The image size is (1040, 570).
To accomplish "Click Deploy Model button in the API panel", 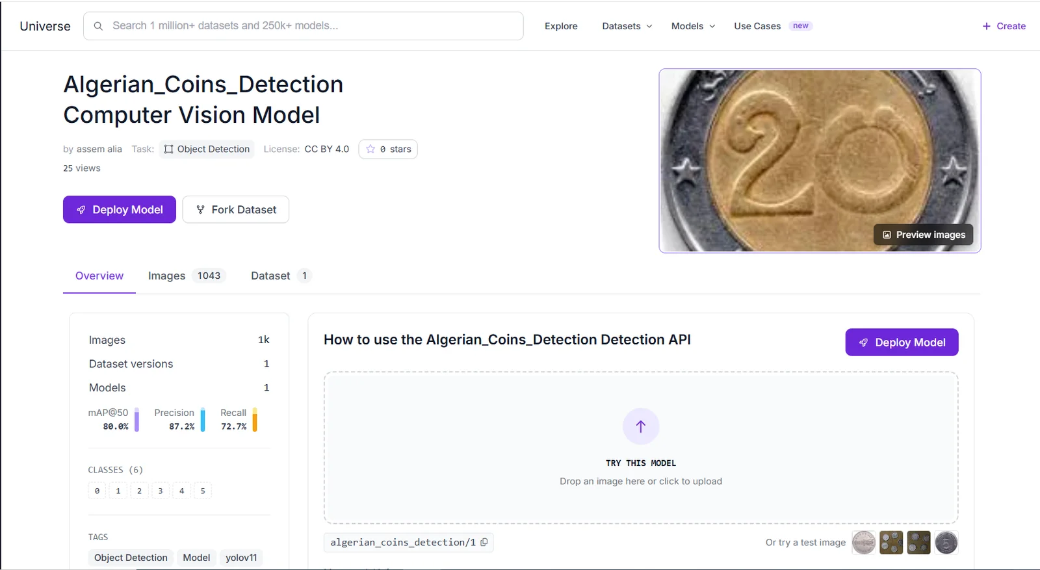I will (x=902, y=342).
